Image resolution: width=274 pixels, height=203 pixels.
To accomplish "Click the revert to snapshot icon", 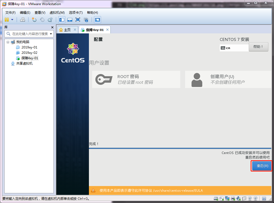I will [x=42, y=20].
